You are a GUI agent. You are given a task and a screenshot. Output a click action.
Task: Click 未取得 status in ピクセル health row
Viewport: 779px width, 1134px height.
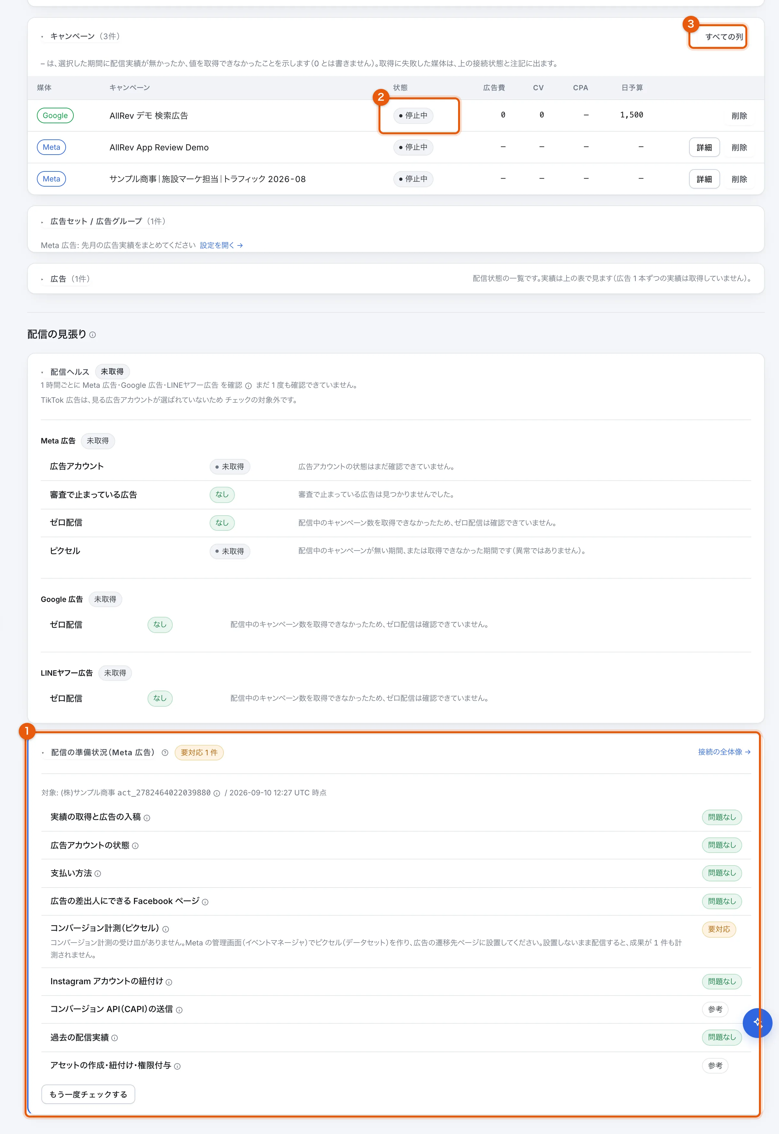click(229, 551)
